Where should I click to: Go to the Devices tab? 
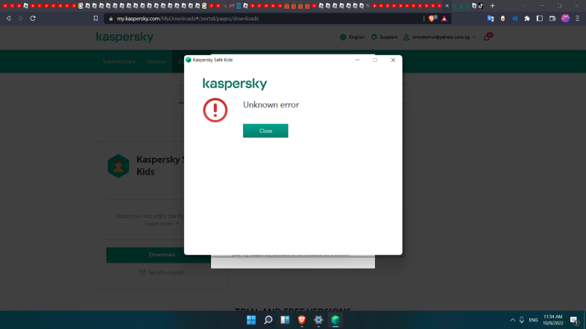156,61
